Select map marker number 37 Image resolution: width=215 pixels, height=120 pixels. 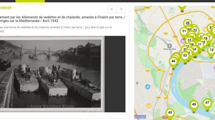189,40
